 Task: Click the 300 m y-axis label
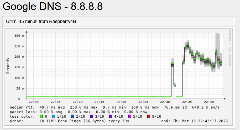[x=19, y=36]
